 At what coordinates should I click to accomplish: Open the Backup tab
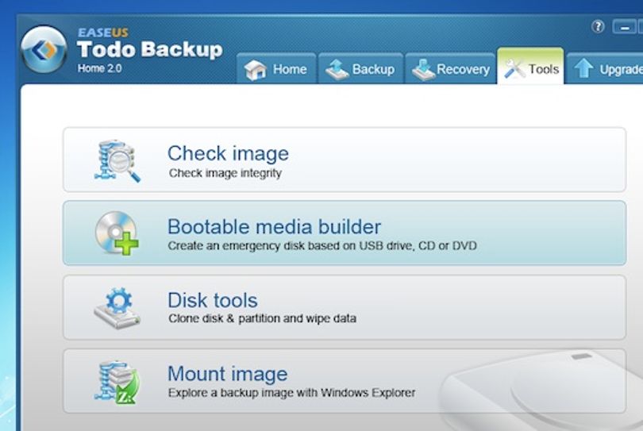tap(361, 68)
